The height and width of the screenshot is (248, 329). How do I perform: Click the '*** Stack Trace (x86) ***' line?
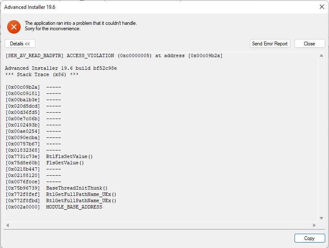42,75
